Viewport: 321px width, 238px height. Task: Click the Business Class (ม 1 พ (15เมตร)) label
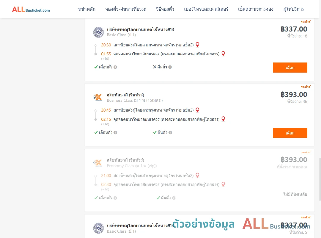pos(135,101)
